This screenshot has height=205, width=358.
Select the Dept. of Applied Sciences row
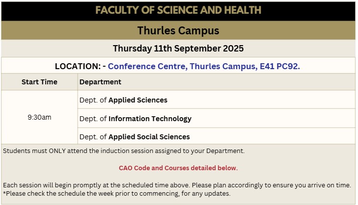[123, 100]
